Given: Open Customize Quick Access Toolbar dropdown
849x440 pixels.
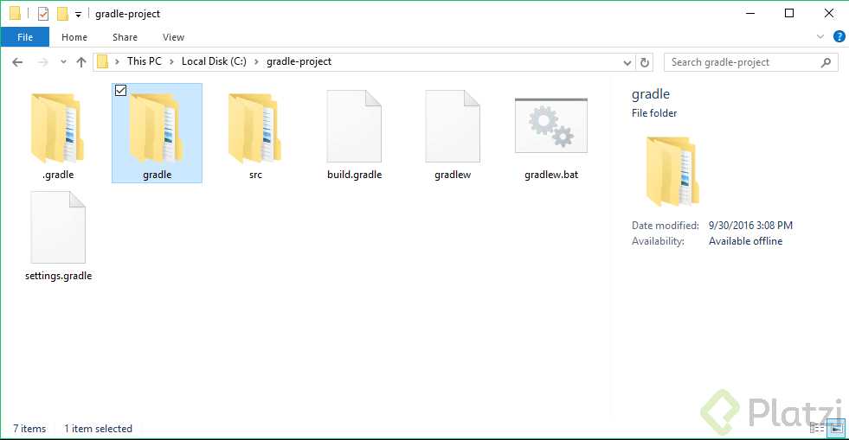Looking at the screenshot, I should [78, 15].
